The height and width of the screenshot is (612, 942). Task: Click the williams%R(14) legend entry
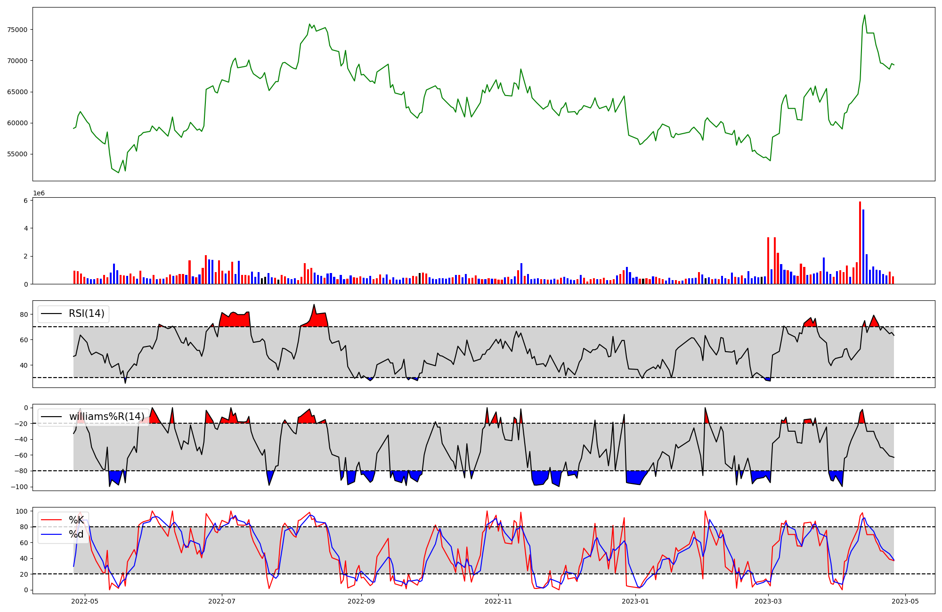coord(106,417)
